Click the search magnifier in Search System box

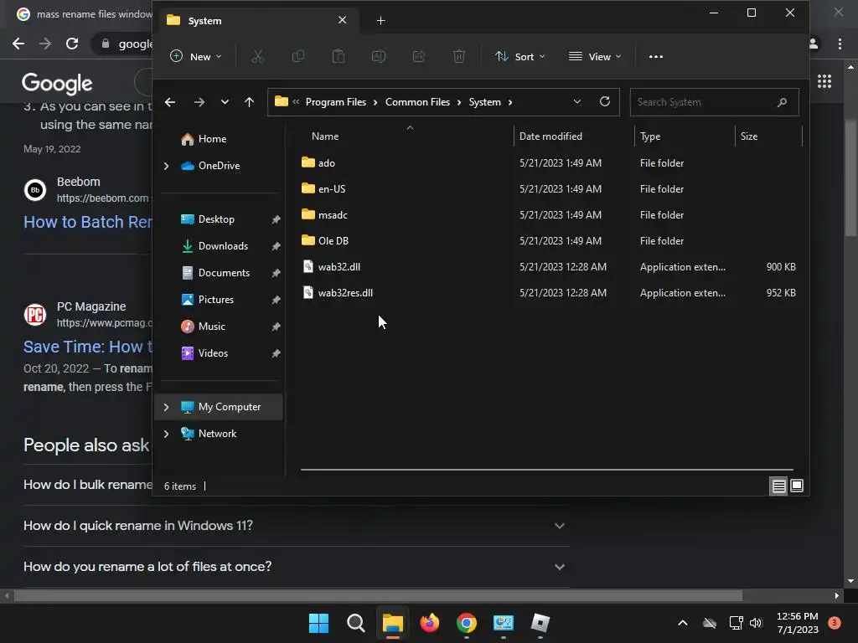(782, 102)
